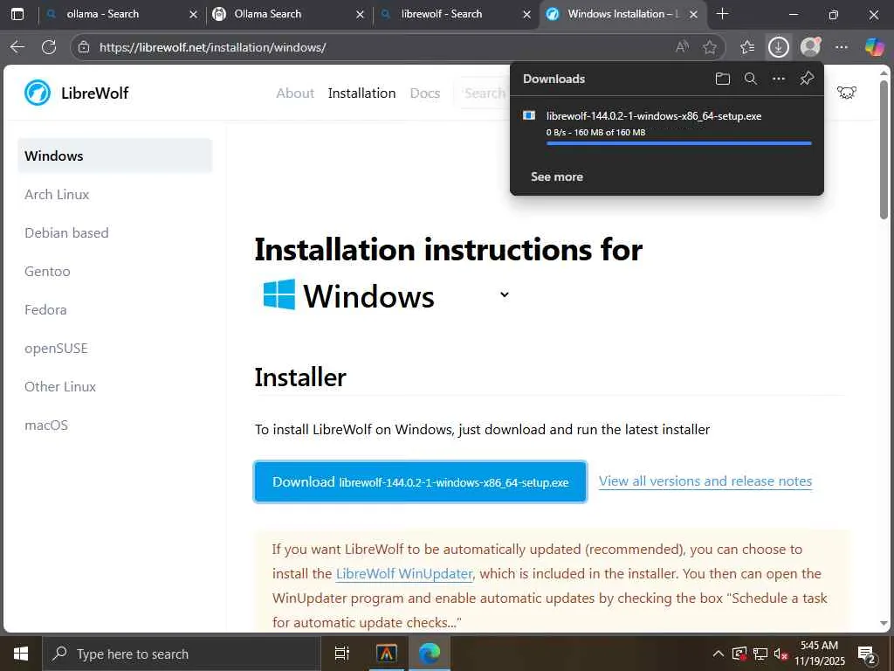The height and width of the screenshot is (671, 894).
Task: Click the LibreWolf logo icon
Action: (38, 93)
